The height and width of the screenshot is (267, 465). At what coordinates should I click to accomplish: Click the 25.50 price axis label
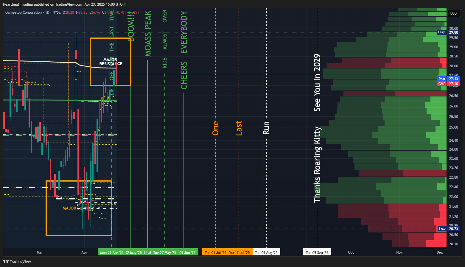(453, 117)
